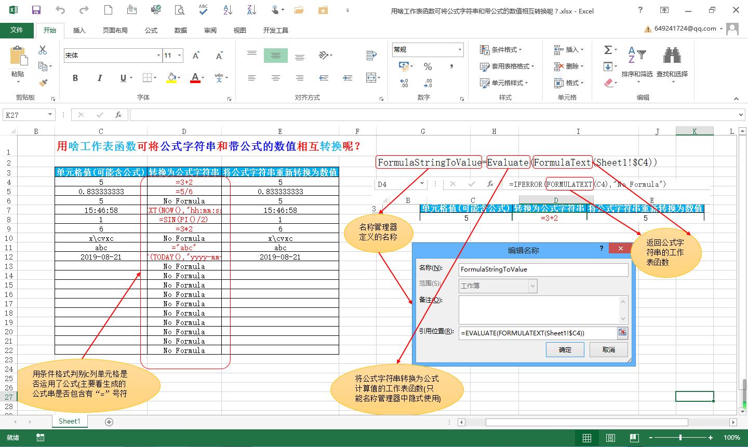The height and width of the screenshot is (447, 748).
Task: Toggle Italic formatting
Action: [x=99, y=78]
